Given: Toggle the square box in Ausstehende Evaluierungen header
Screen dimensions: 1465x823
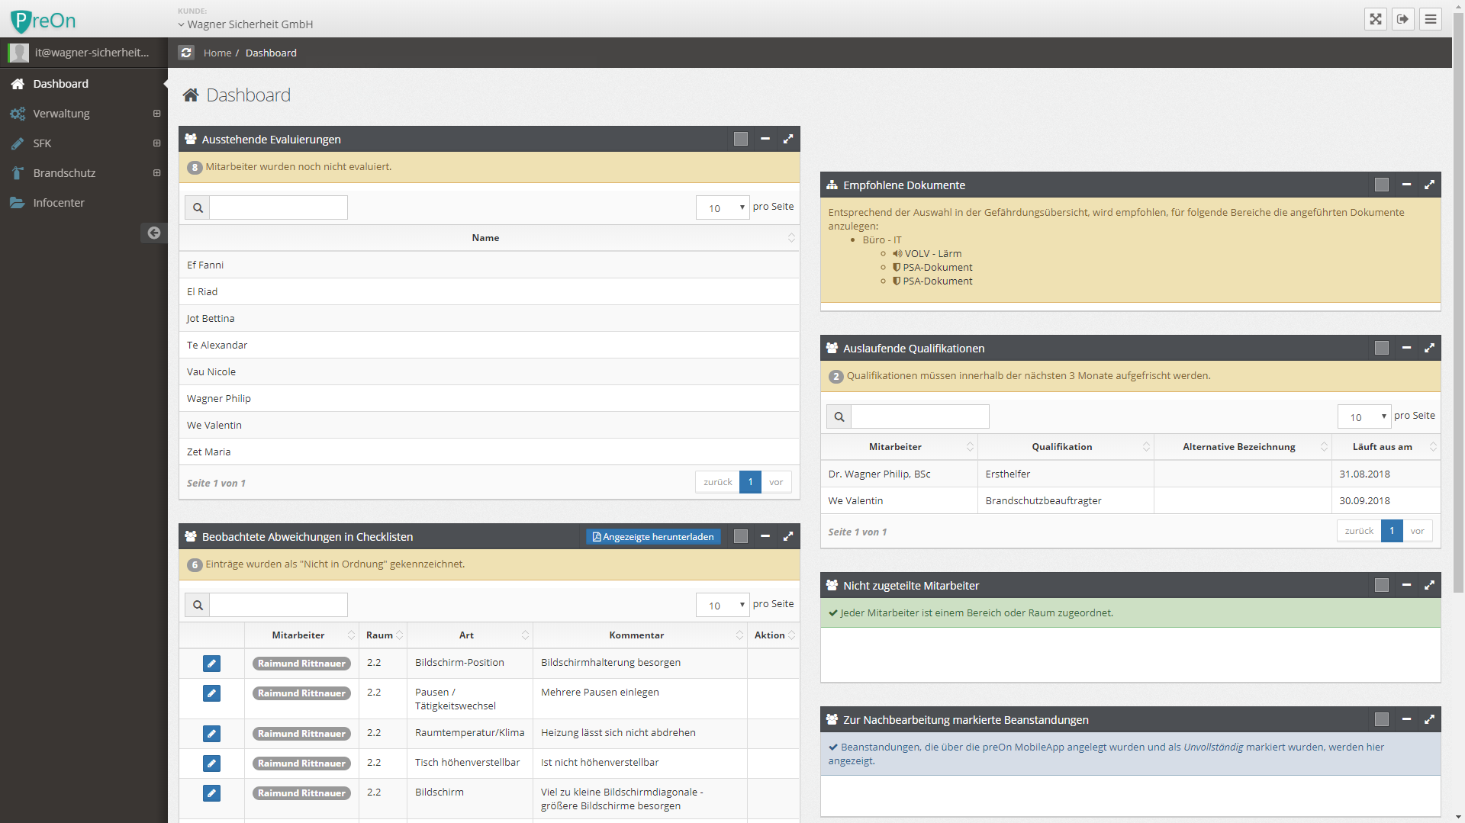Looking at the screenshot, I should coord(740,139).
